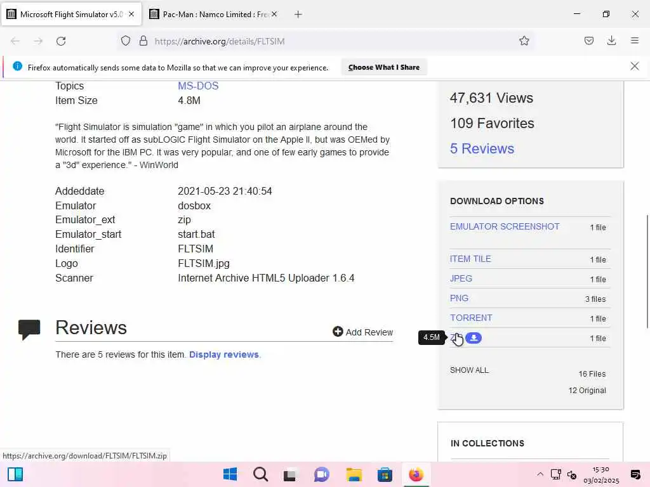Viewport: 650px width, 487px height.
Task: Click the 47,631 Views text
Action: point(491,98)
